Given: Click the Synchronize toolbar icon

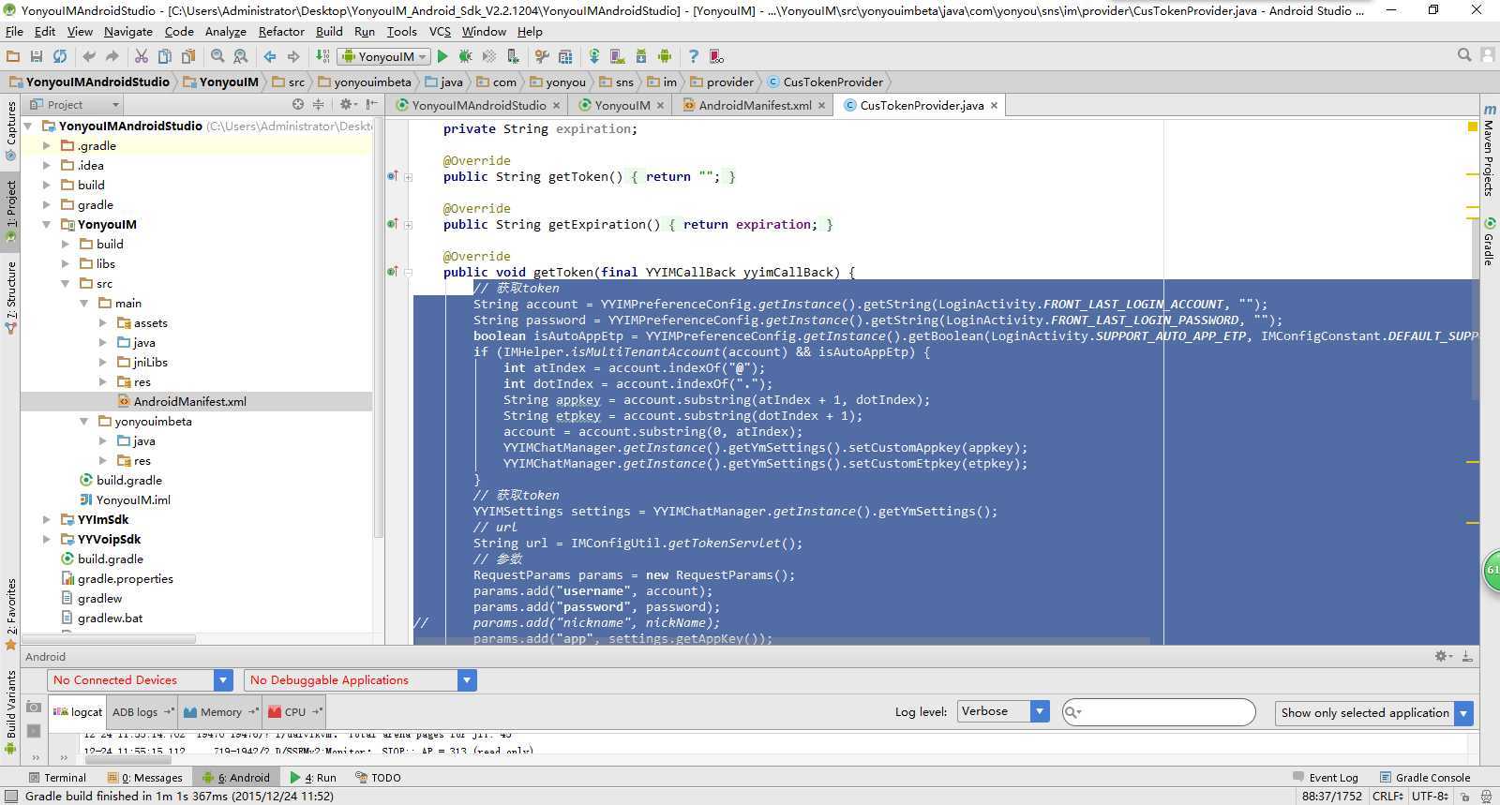Looking at the screenshot, I should tap(60, 56).
